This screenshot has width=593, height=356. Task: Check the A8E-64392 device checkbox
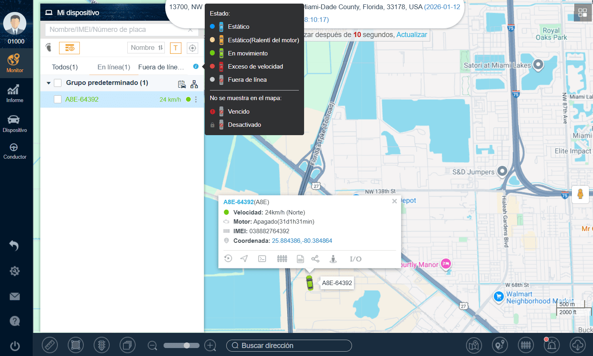tap(58, 99)
